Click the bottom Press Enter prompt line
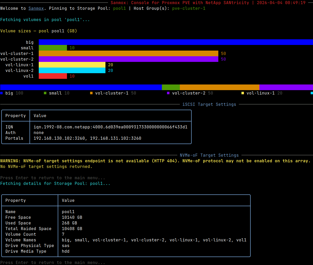 click(x=53, y=263)
